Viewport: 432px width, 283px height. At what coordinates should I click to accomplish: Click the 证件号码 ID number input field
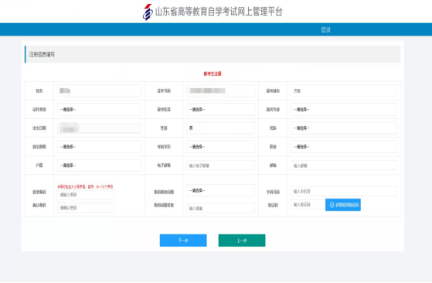[x=220, y=90]
